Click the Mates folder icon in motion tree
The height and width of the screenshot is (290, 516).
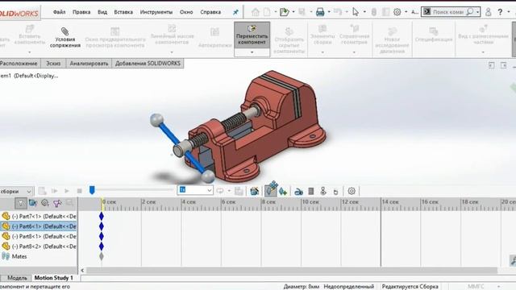click(6, 256)
